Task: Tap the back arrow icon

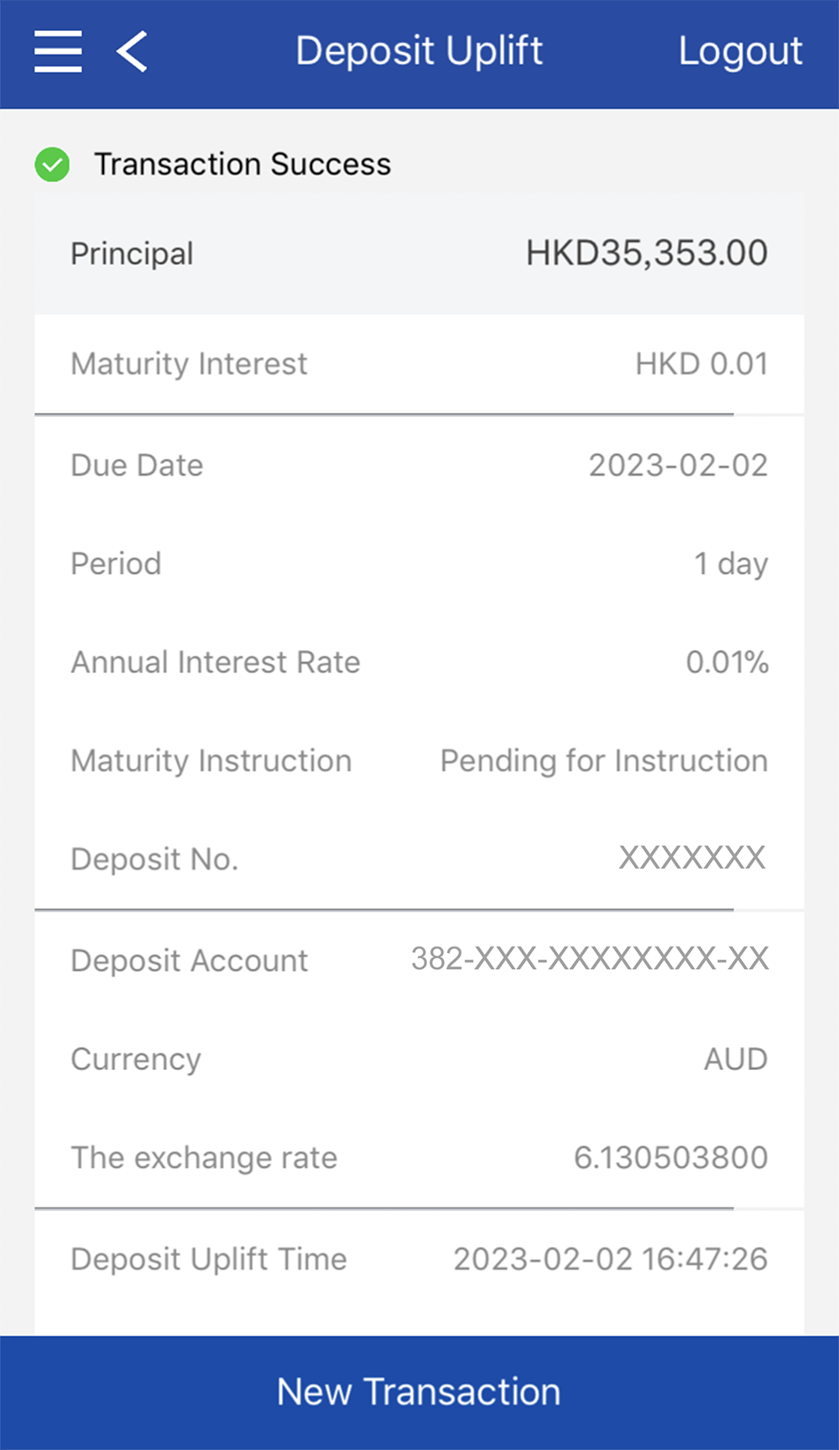Action: tap(133, 51)
